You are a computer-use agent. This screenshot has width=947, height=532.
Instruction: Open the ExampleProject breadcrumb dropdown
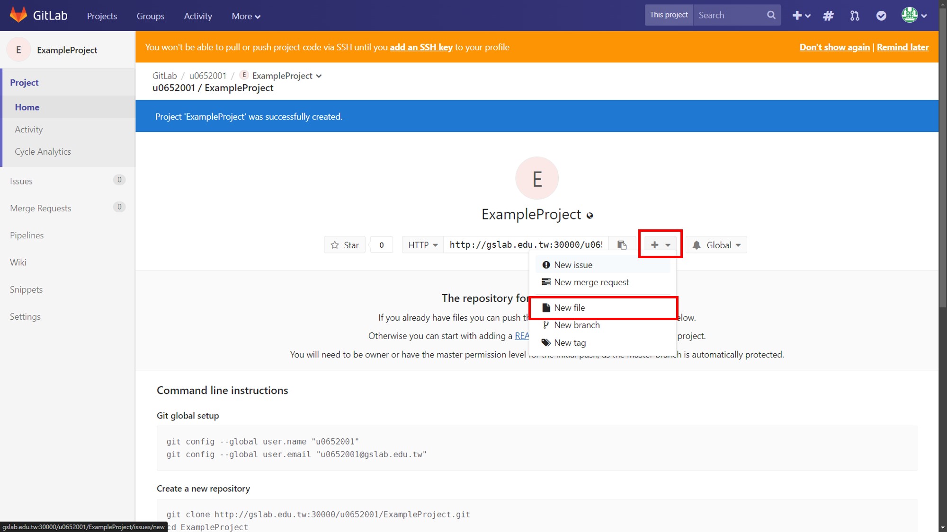click(x=286, y=76)
